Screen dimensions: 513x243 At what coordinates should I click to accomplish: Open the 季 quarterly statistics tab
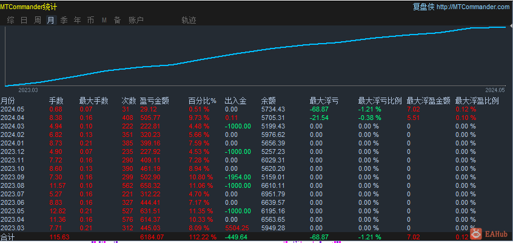[64, 20]
